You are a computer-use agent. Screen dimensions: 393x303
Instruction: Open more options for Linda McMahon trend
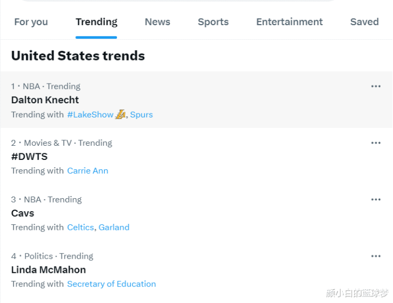point(376,256)
